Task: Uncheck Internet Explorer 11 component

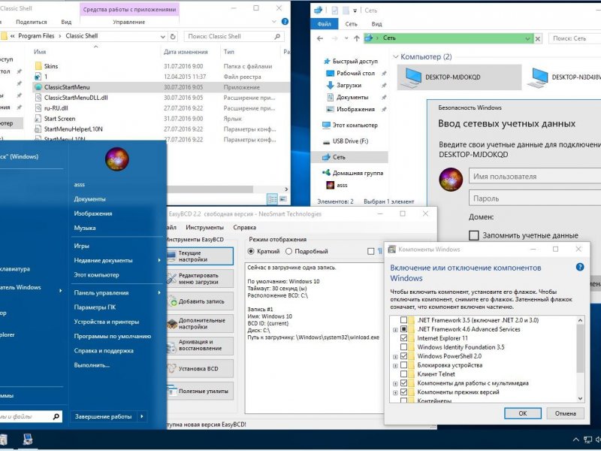Action: coord(403,338)
